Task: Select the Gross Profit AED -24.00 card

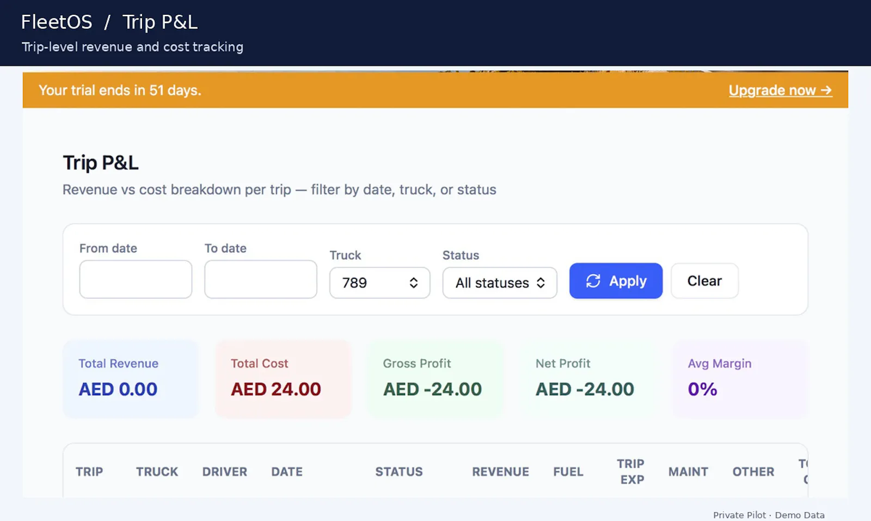Action: (x=436, y=379)
